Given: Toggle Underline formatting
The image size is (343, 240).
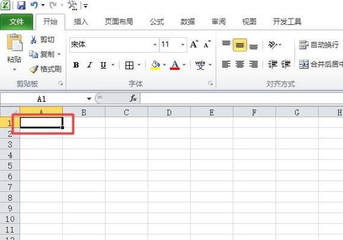Looking at the screenshot, I should point(103,65).
